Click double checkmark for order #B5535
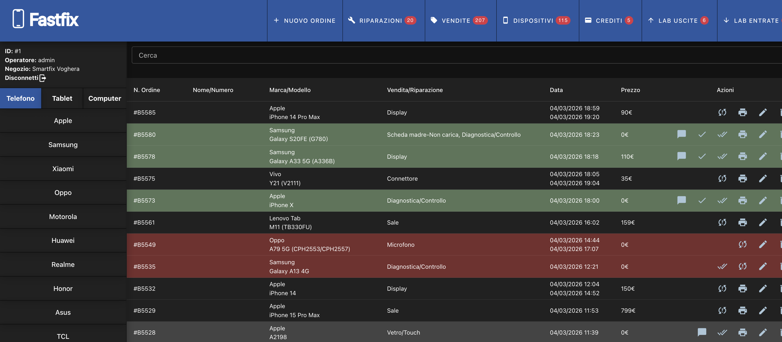 722,267
